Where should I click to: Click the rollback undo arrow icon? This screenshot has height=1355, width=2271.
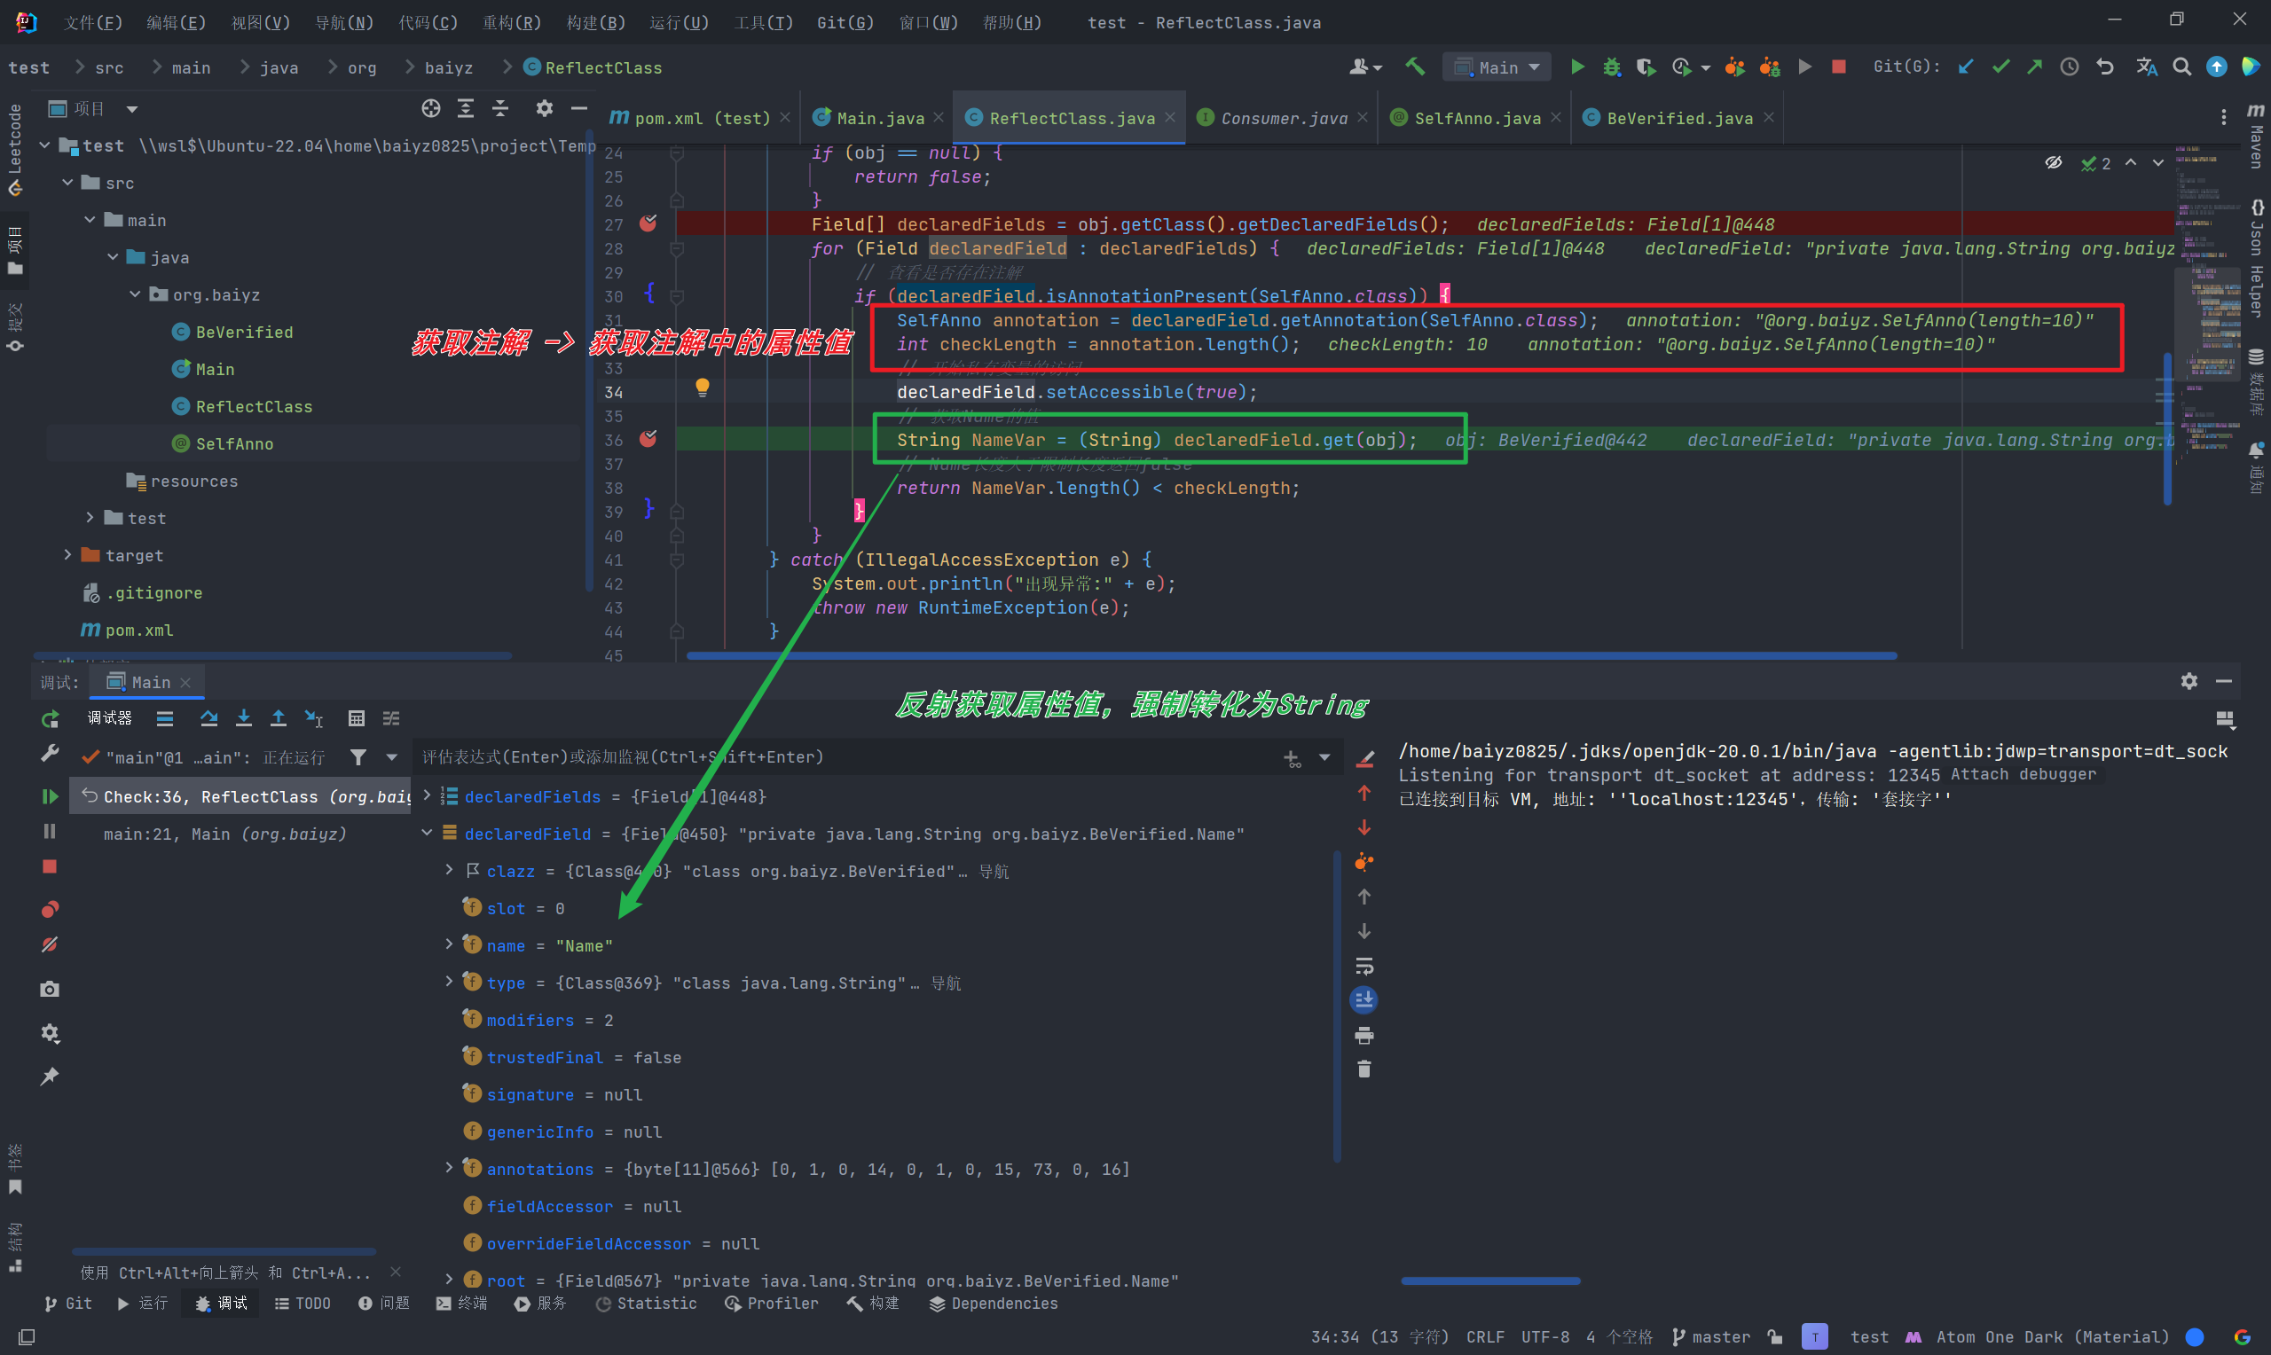(2105, 67)
